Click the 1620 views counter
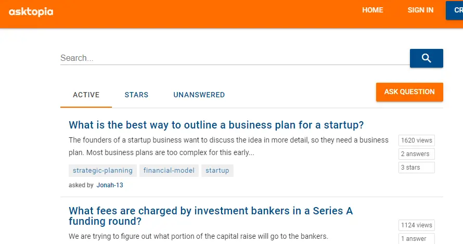 [416, 140]
